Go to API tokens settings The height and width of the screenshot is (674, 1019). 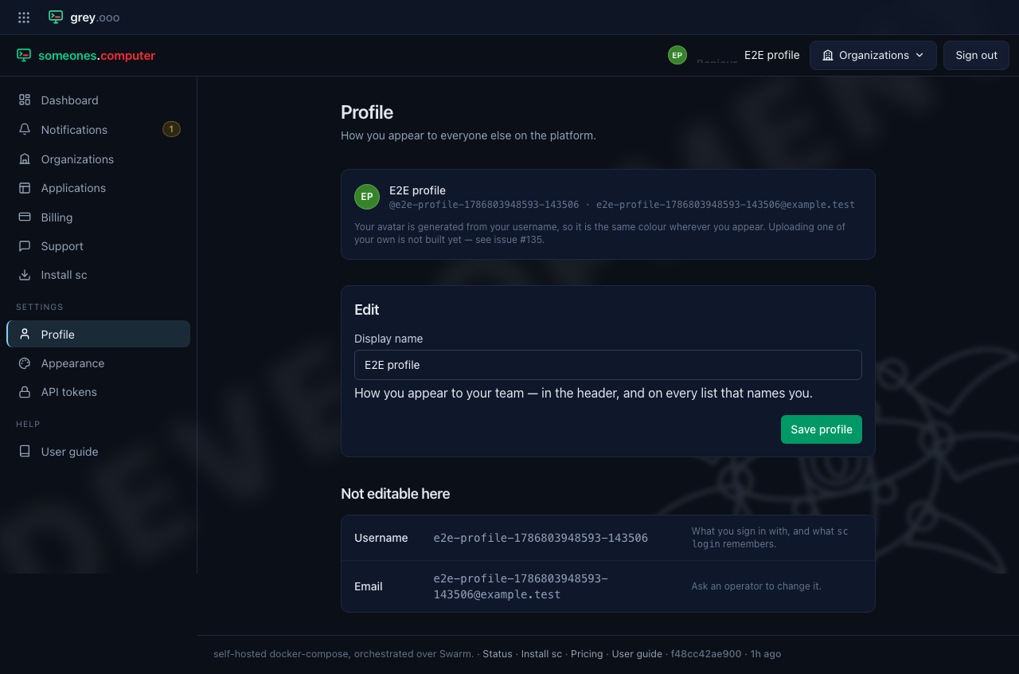pyautogui.click(x=98, y=392)
